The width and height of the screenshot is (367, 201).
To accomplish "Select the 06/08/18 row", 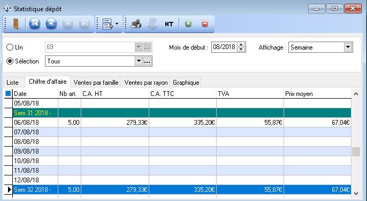I will click(182, 123).
